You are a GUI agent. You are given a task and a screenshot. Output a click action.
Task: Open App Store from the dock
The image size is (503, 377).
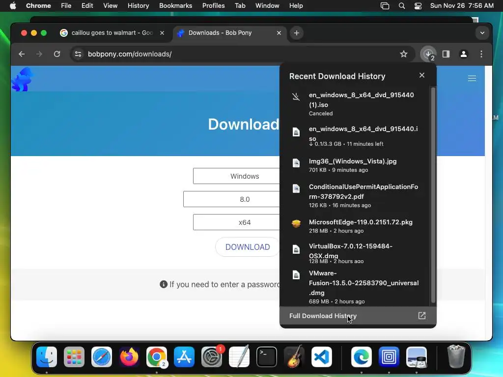184,357
